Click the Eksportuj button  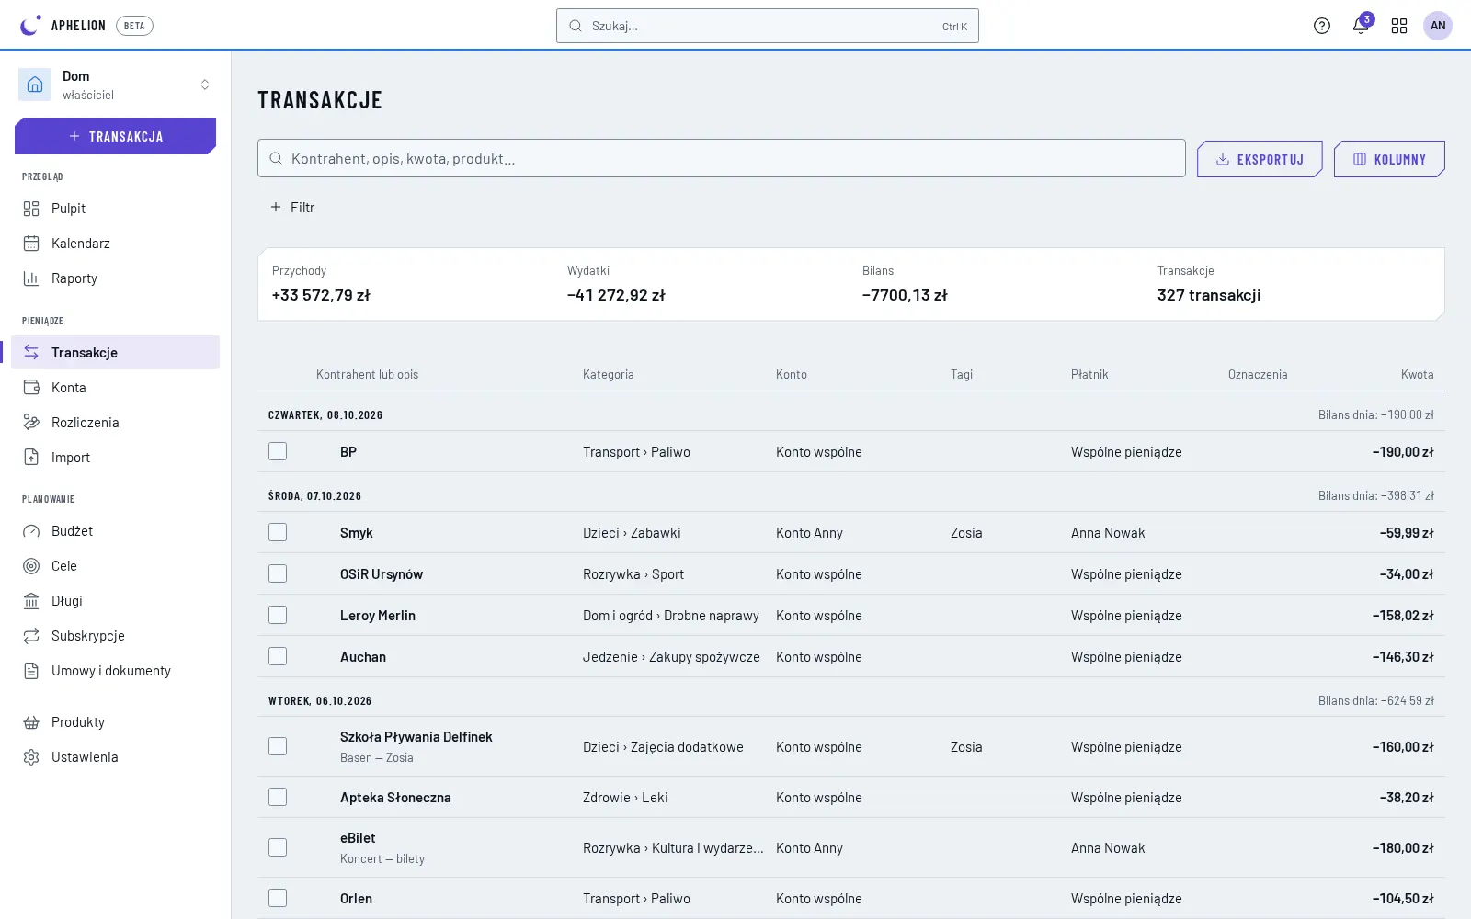(x=1260, y=159)
